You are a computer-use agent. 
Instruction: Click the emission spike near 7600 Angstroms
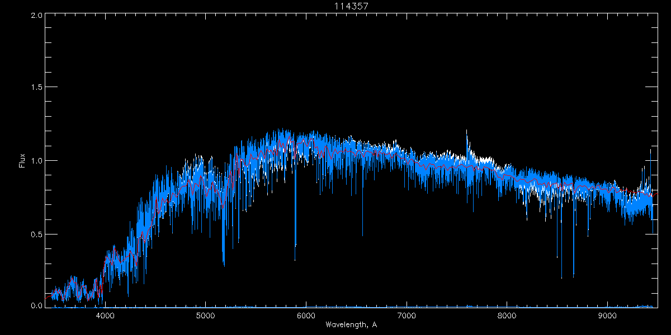click(466, 134)
